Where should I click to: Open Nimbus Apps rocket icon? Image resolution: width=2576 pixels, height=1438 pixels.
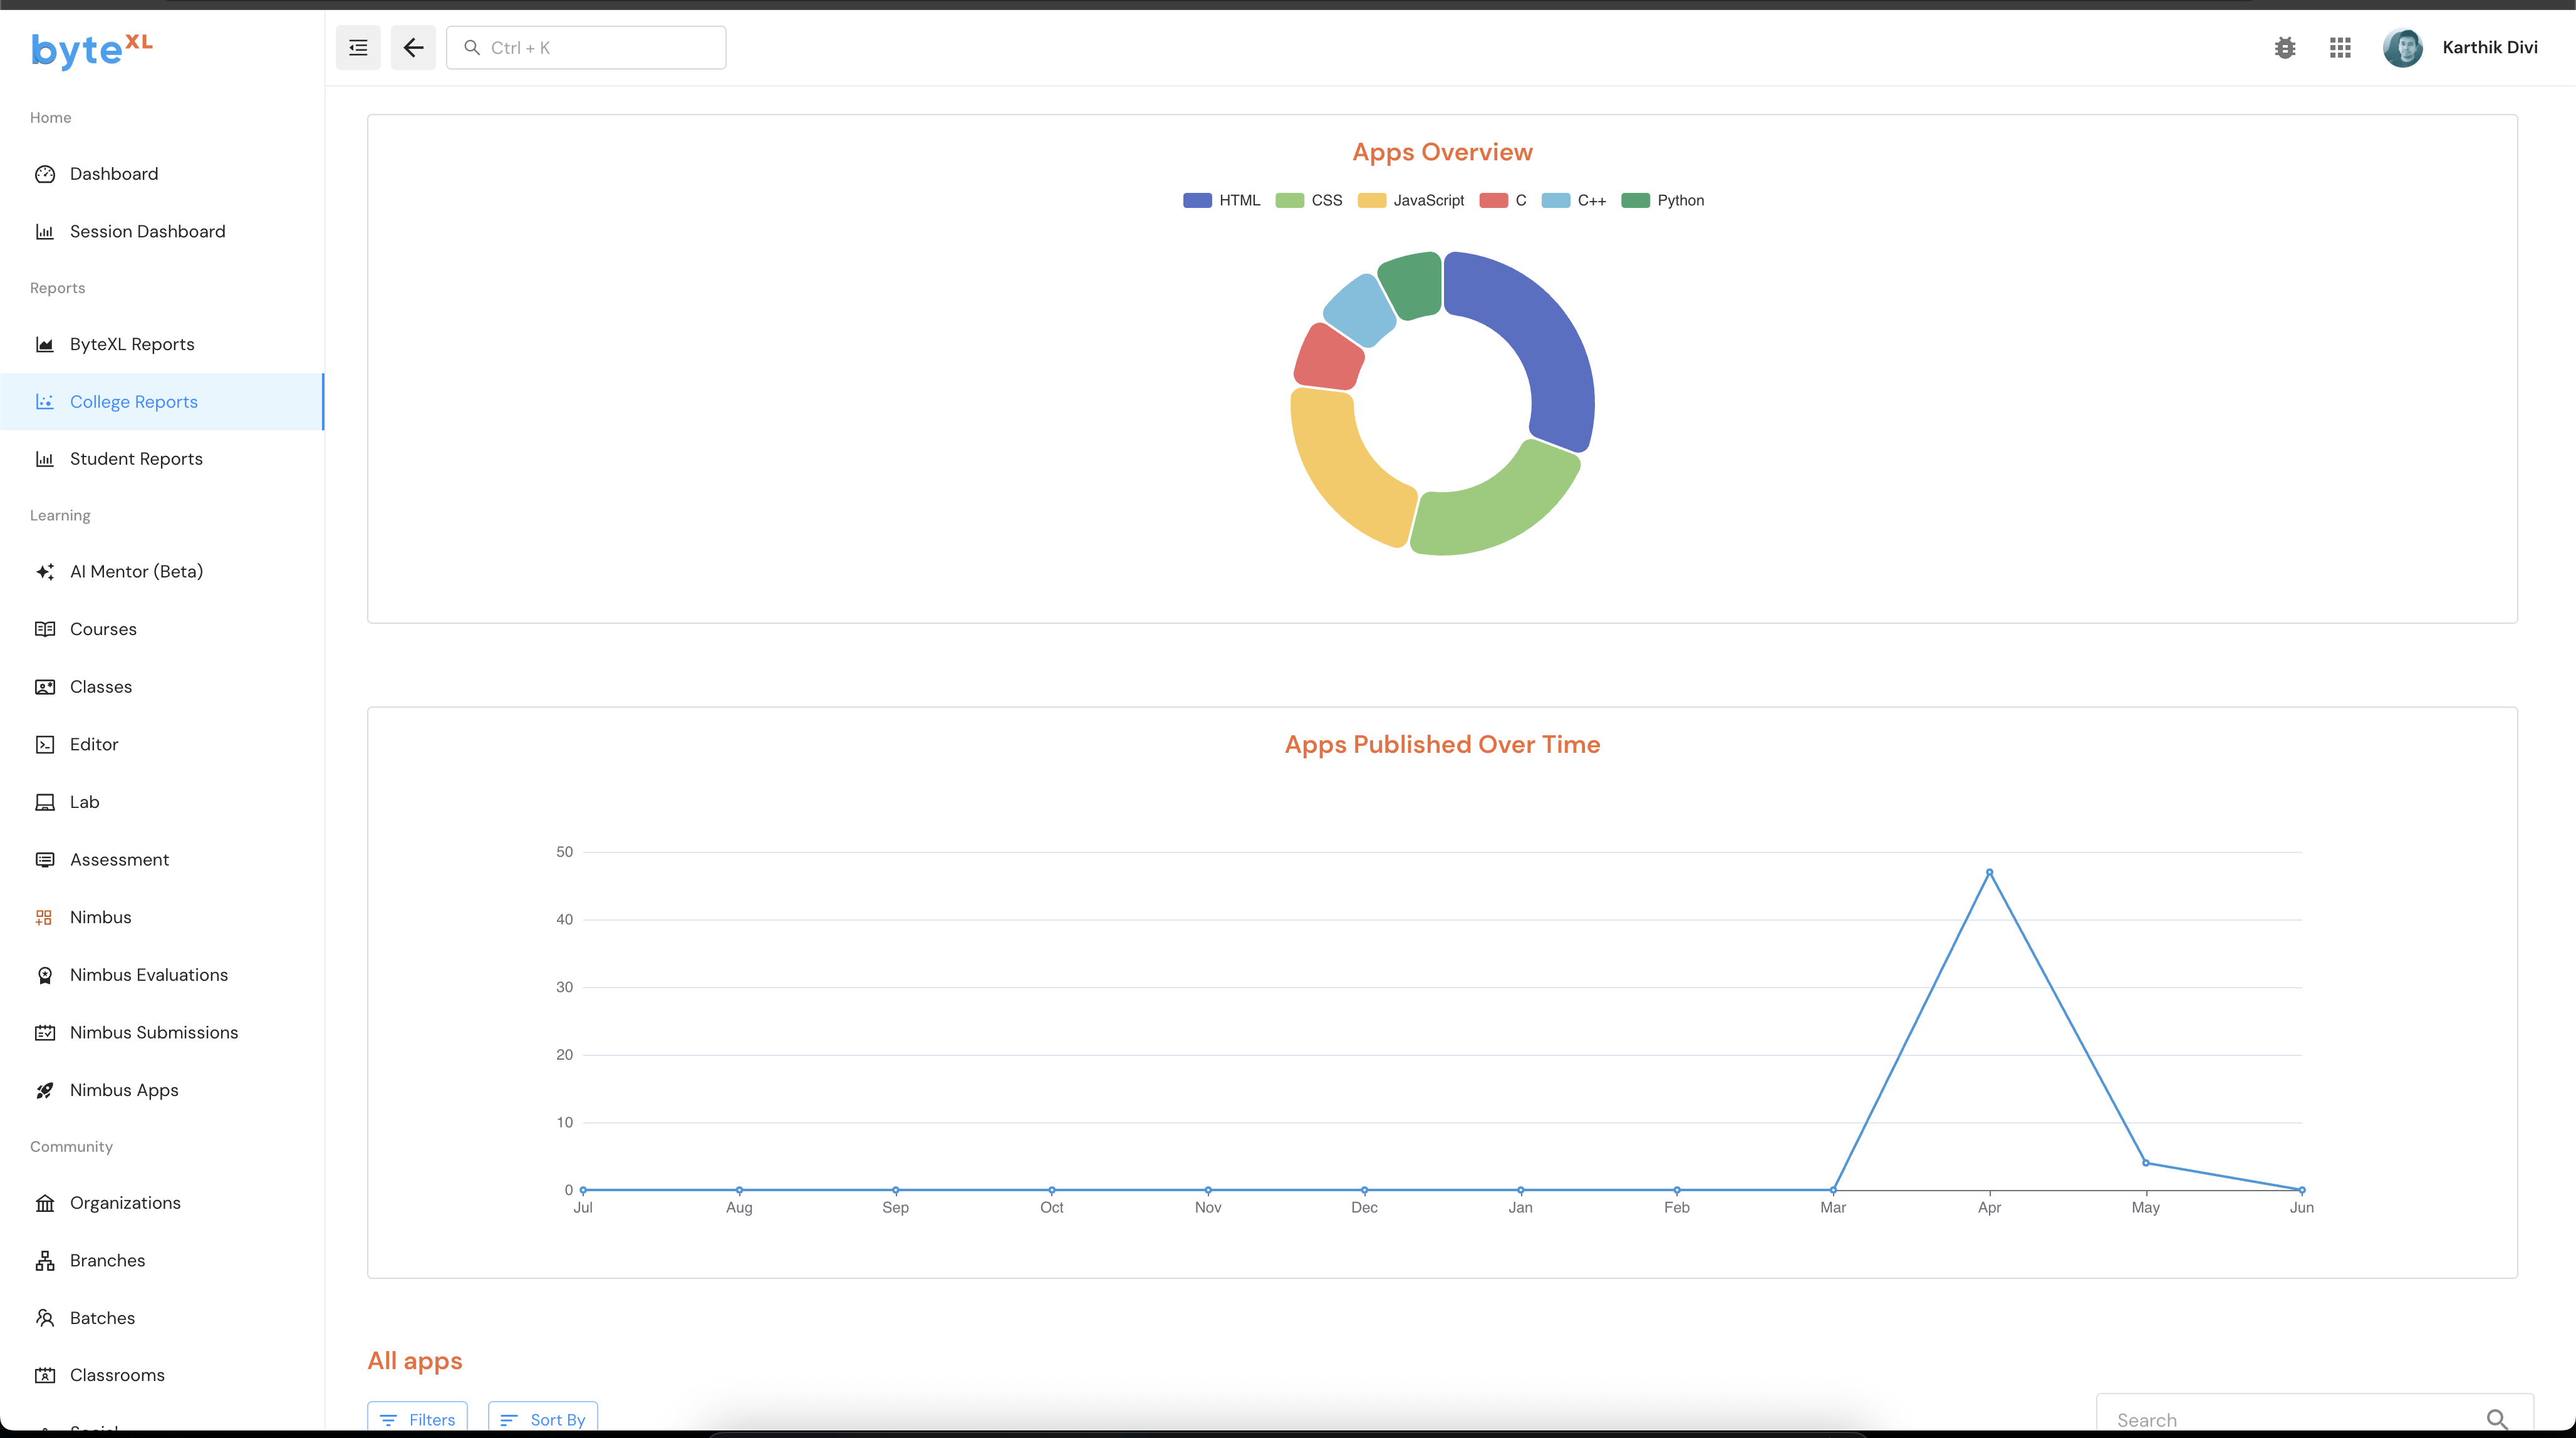[x=45, y=1090]
